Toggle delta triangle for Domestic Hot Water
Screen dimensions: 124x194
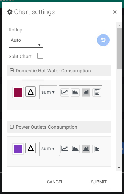(31, 92)
